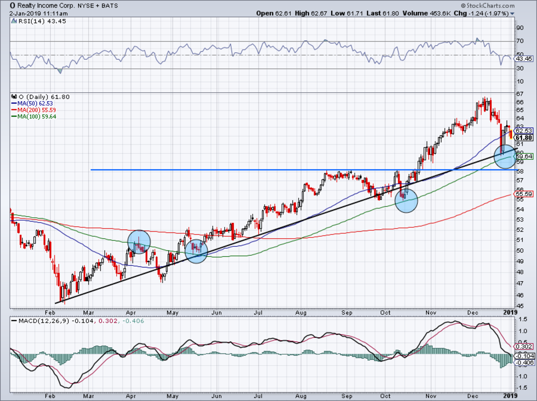Click the 2019 label under the MACD panel
The image size is (537, 401).
[x=510, y=396]
